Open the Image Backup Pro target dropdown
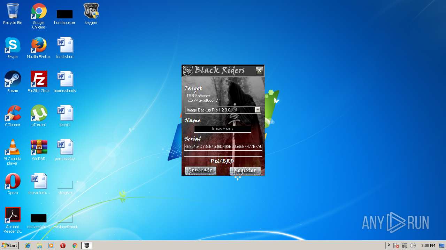 pyautogui.click(x=257, y=110)
